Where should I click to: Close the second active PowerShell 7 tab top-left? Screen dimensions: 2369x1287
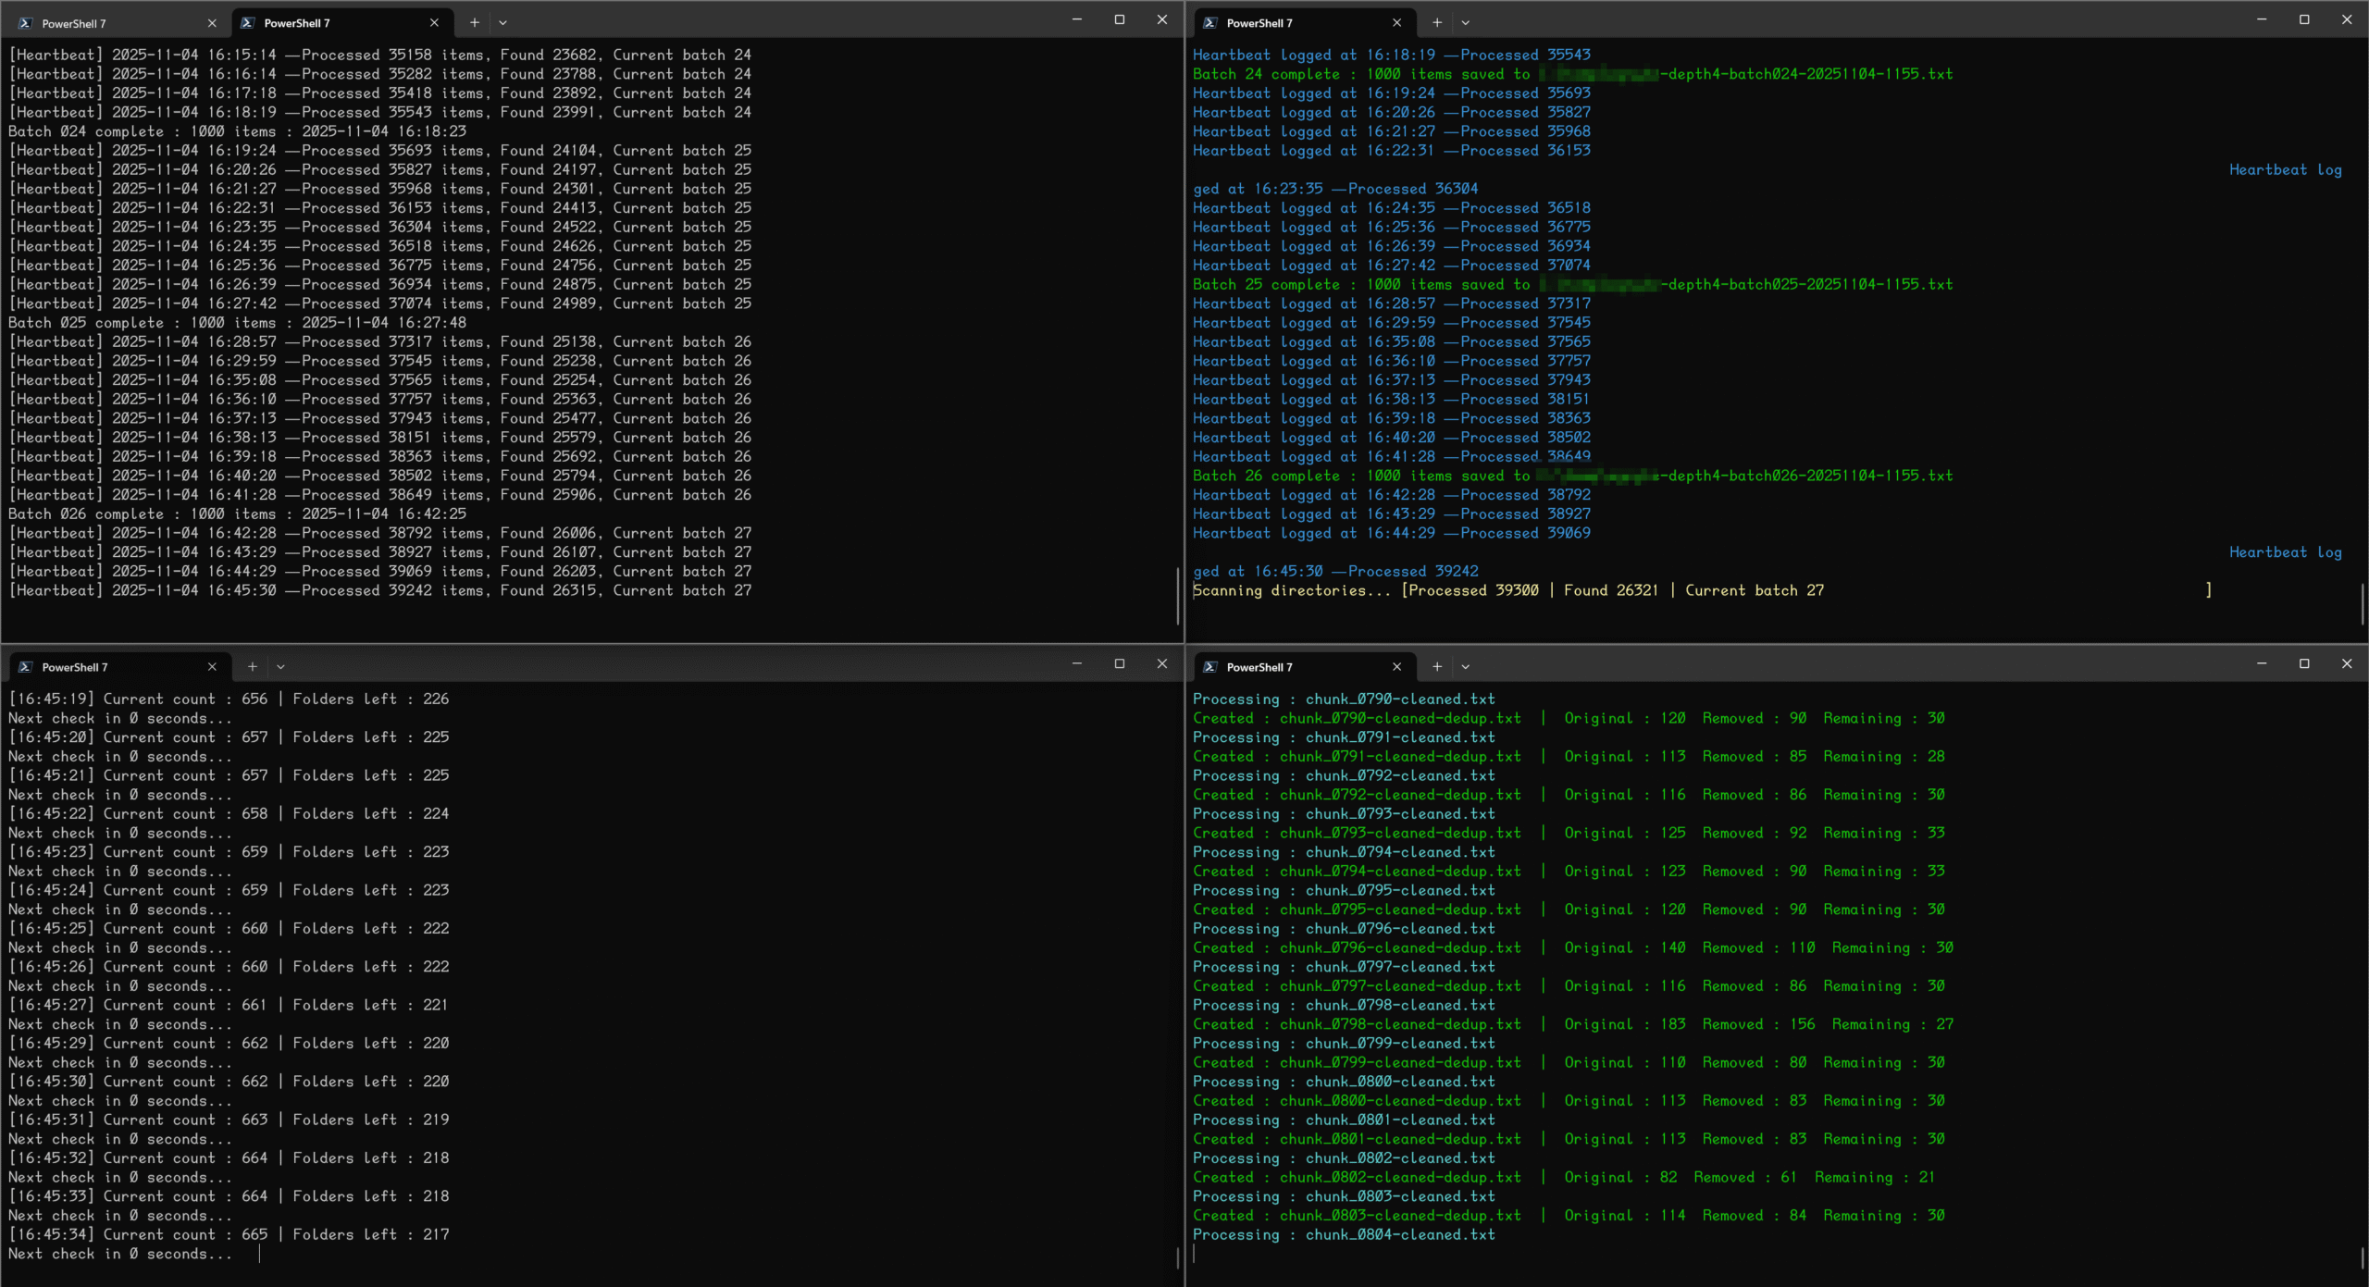tap(434, 23)
